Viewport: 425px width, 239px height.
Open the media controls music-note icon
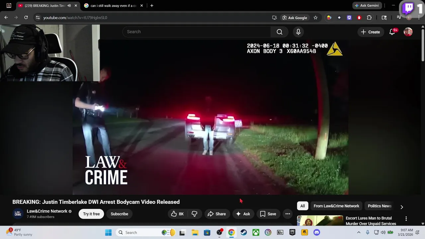(399, 18)
